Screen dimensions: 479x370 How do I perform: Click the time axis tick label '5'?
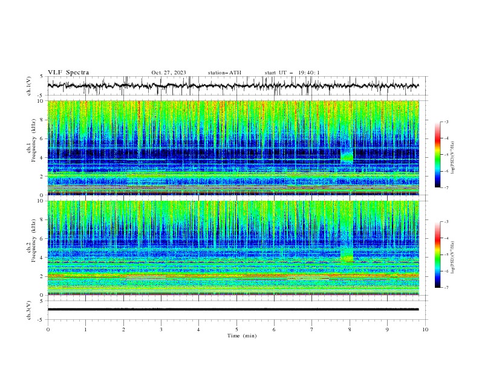click(x=236, y=329)
